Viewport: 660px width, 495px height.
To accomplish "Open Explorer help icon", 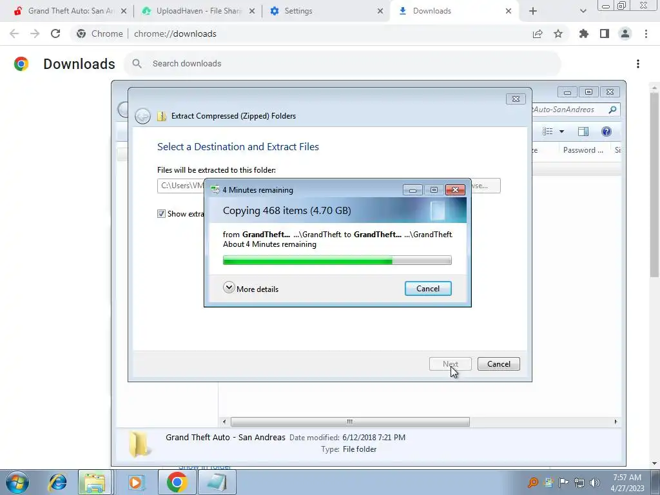I will [607, 131].
